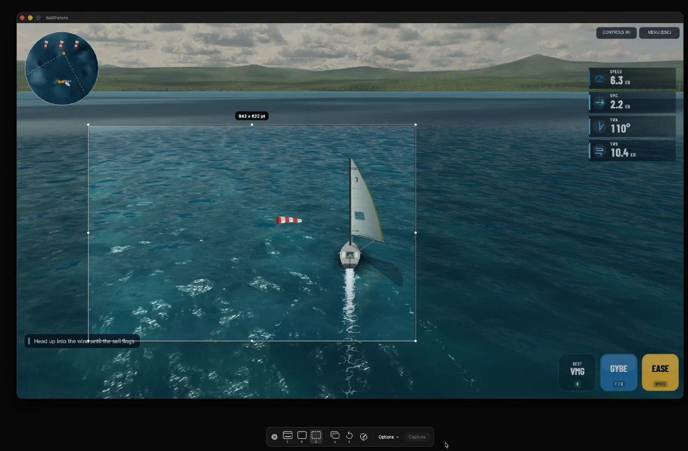Click the red-white windsock floating on the water
This screenshot has height=451, width=688.
(289, 220)
